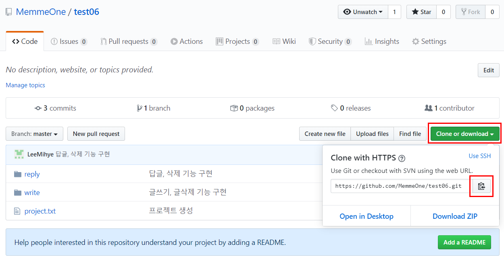504x265 pixels.
Task: Collapse the Clone or download dropdown
Action: coord(465,134)
